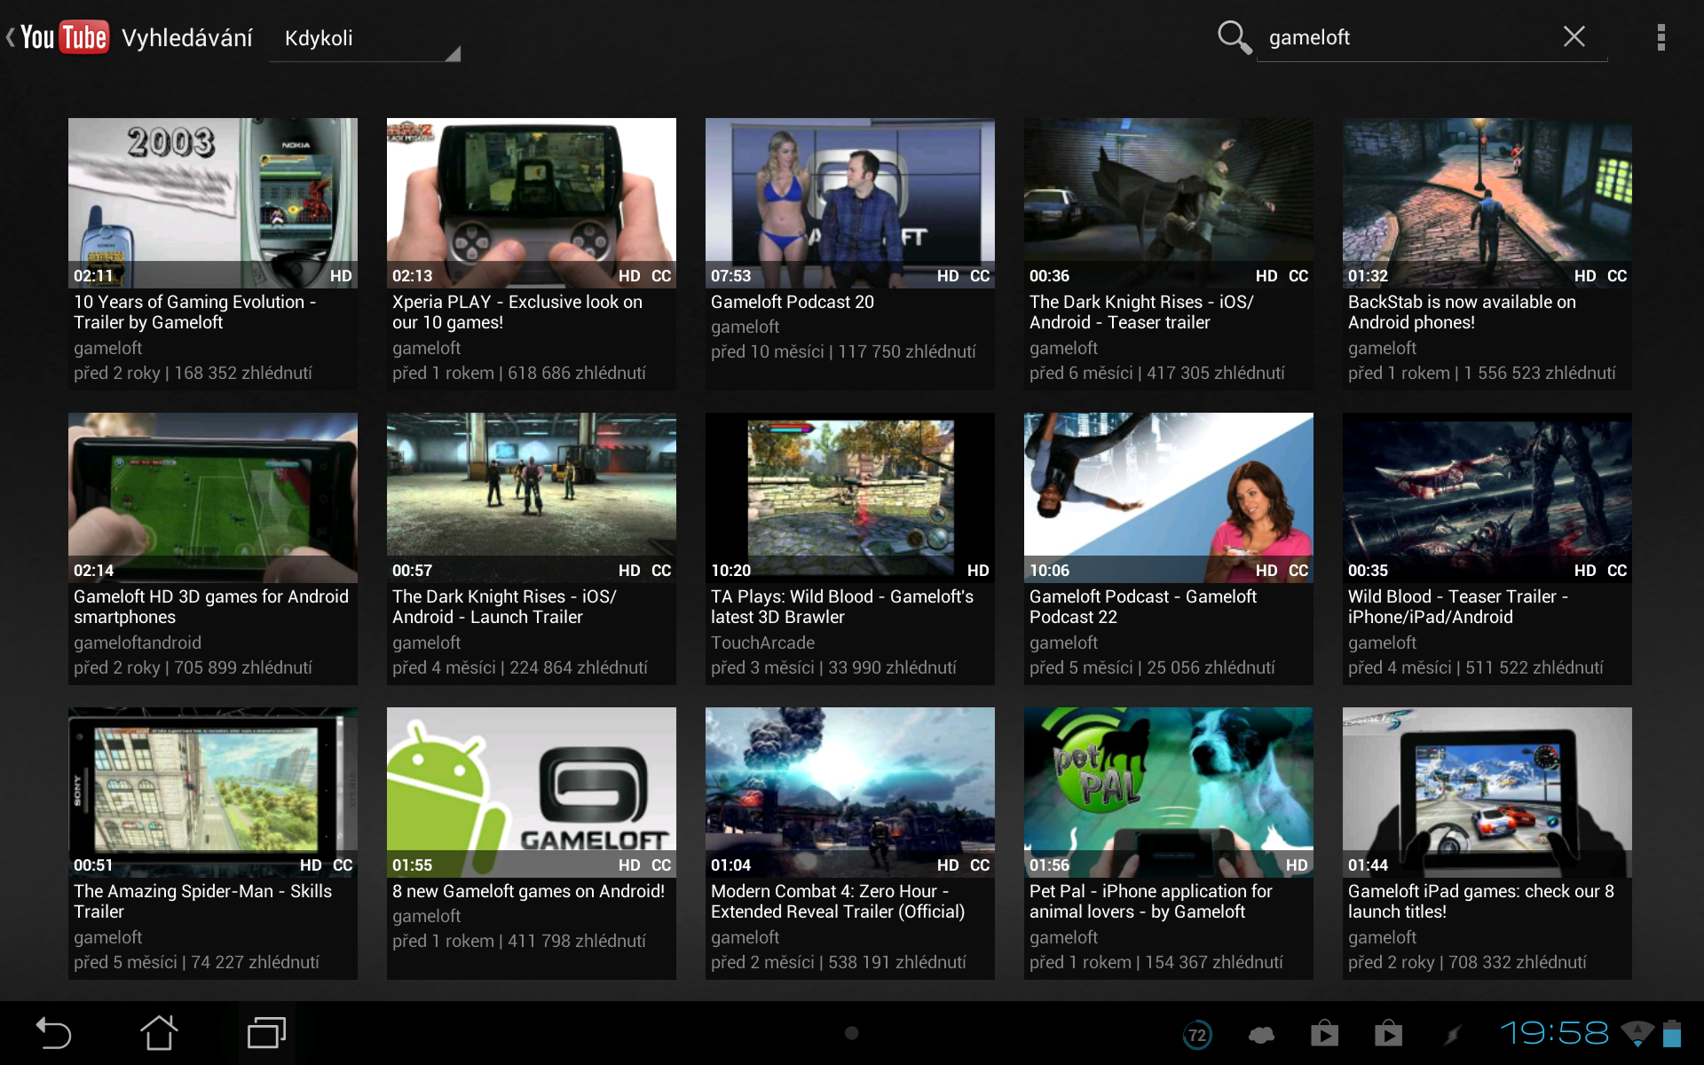Play Dark Knight Rises Teaser trailer thumbnail
This screenshot has height=1065, width=1704.
pyautogui.click(x=1169, y=202)
